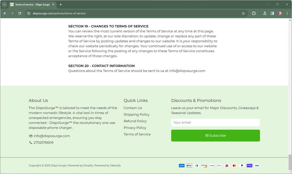Go back to the previous page
Screen dimensions: 292x174
5,13
